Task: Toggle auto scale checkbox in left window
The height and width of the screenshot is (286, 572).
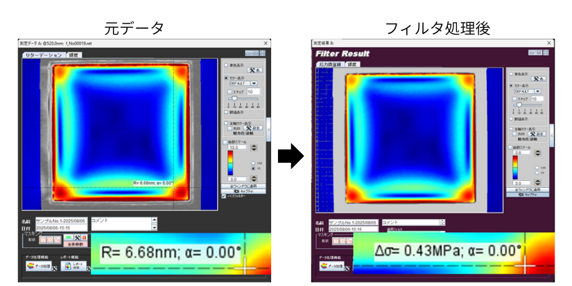Action: pyautogui.click(x=225, y=141)
